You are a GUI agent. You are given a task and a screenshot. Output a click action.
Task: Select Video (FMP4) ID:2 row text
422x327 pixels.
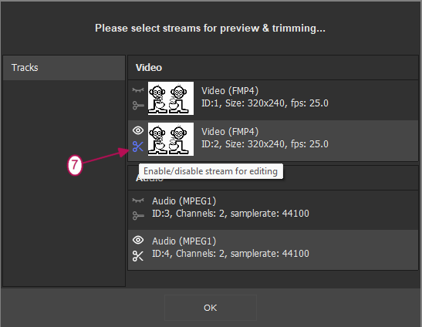click(265, 138)
